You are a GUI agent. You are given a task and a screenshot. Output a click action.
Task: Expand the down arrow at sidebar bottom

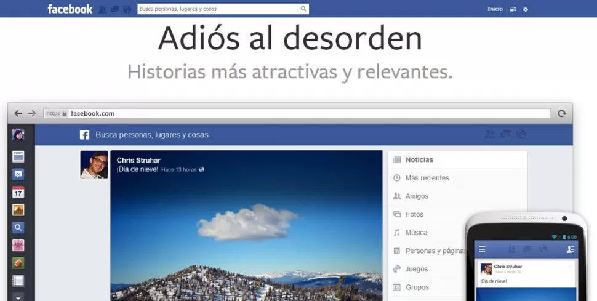coord(18,297)
